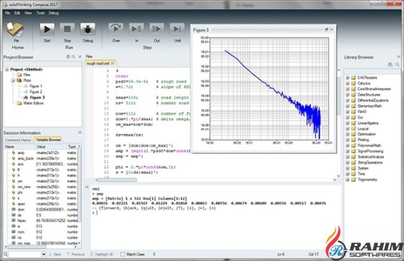Viewport: 404px width, 261px height.
Task: Switch to the Command History tab
Action: [x=18, y=140]
